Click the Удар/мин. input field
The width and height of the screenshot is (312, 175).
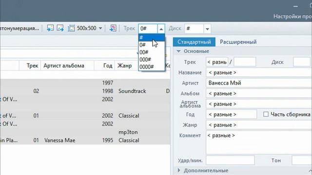[230, 160]
